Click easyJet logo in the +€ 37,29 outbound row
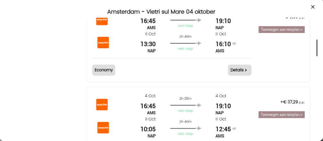 [102, 104]
